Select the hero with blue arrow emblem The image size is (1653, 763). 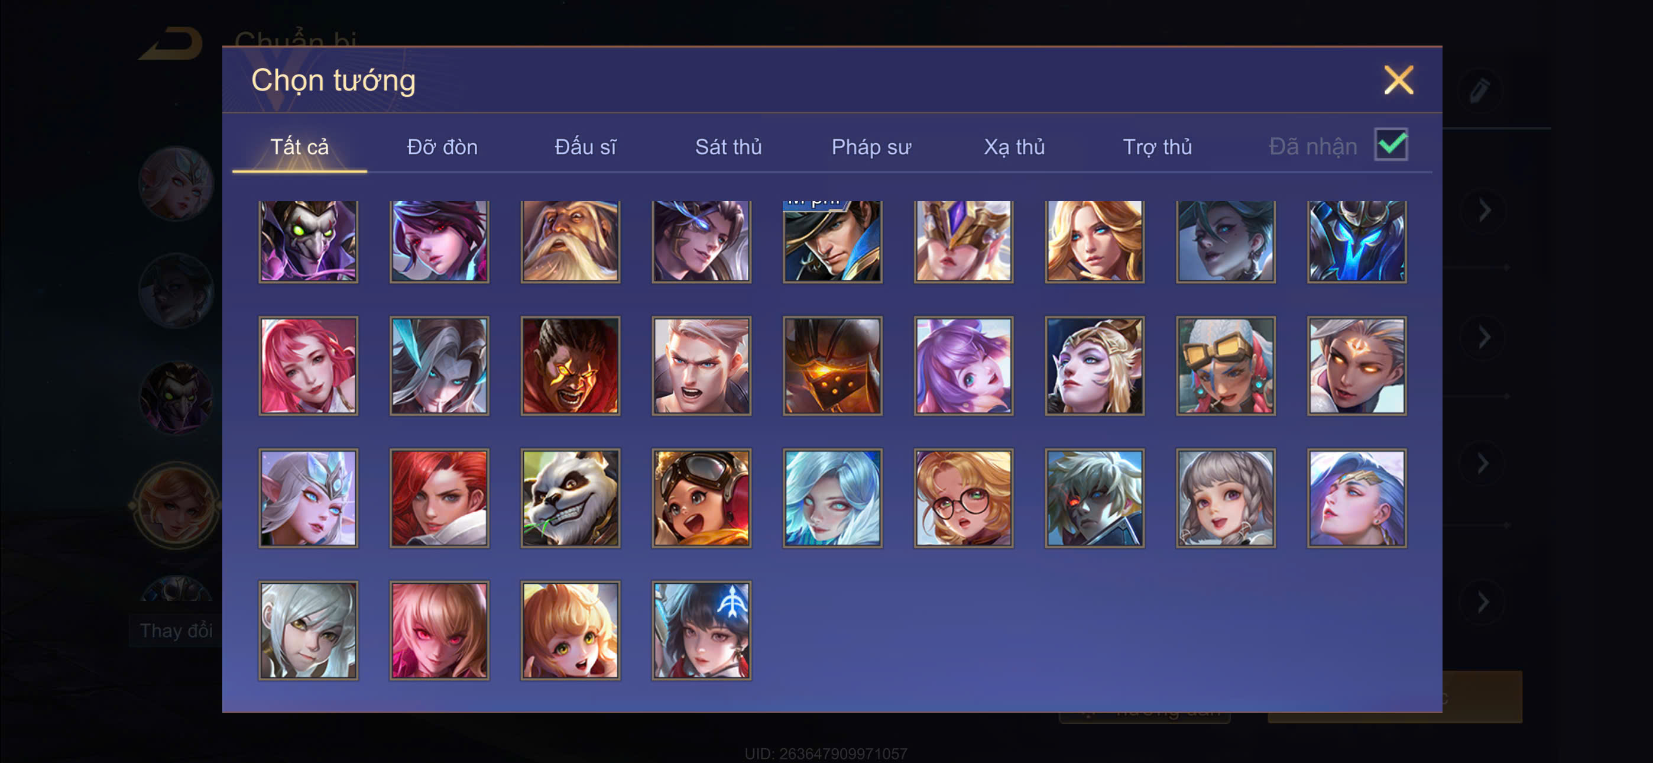[x=701, y=630]
